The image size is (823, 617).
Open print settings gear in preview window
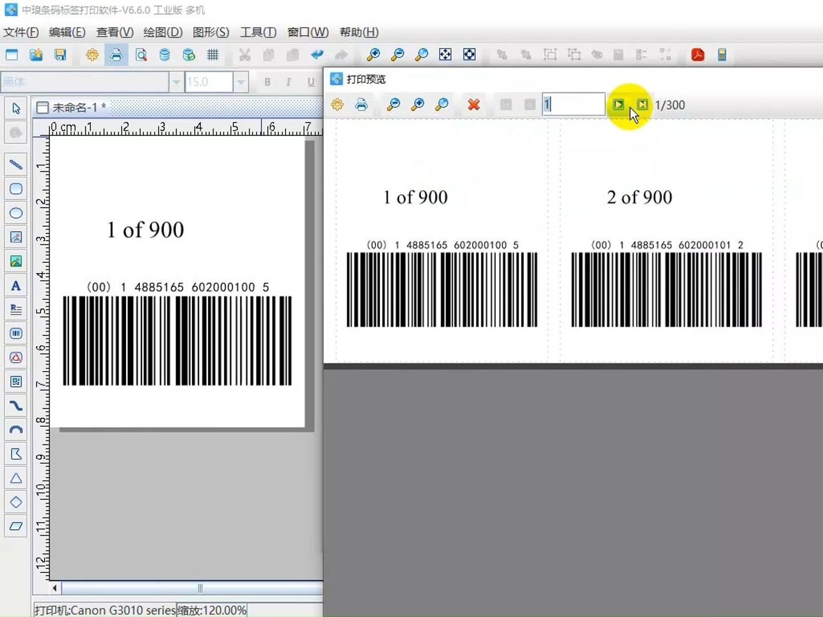pos(337,105)
